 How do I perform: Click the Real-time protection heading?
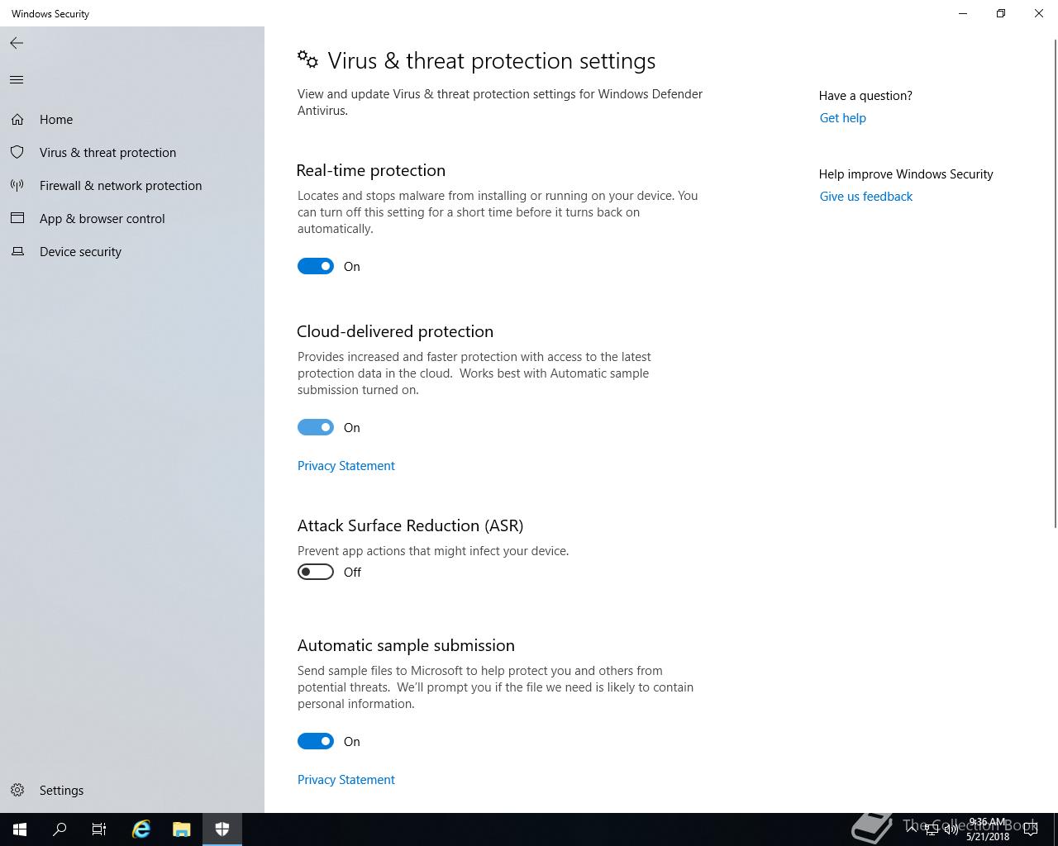371,170
